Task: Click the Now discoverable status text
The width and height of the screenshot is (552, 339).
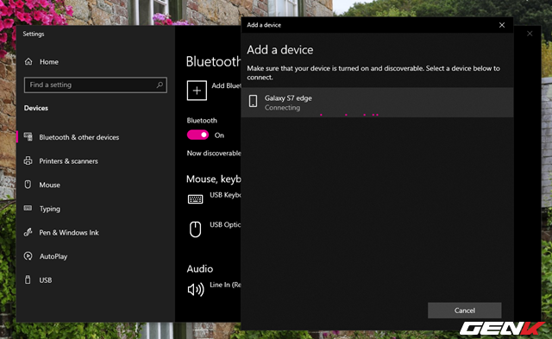Action: pos(214,154)
